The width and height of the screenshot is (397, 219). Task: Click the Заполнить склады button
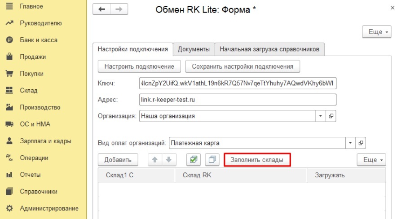click(257, 160)
